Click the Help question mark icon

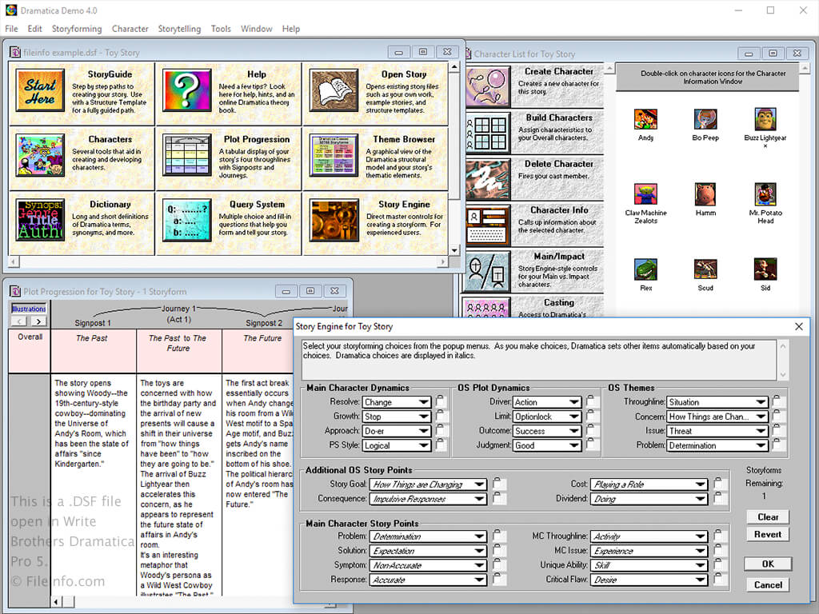click(x=186, y=91)
